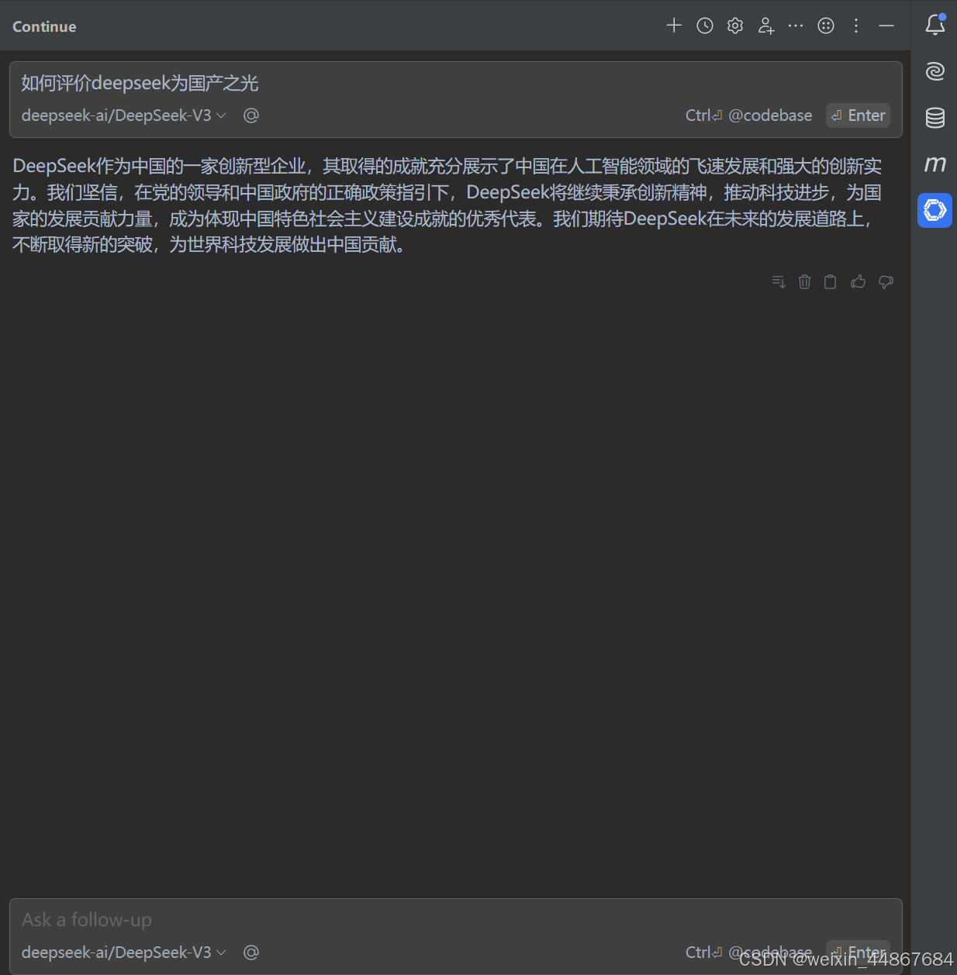957x975 pixels.
Task: Click the DeepSeek response paragraph text
Action: pos(447,205)
